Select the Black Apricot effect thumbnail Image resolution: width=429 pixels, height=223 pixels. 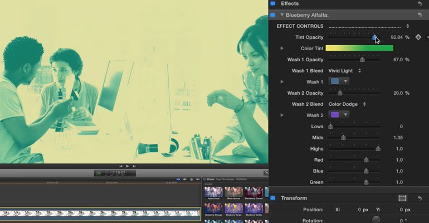233,192
